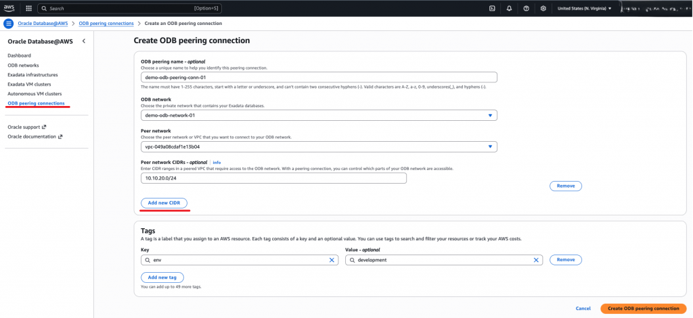Clear the env tag key field
693x318 pixels.
332,260
